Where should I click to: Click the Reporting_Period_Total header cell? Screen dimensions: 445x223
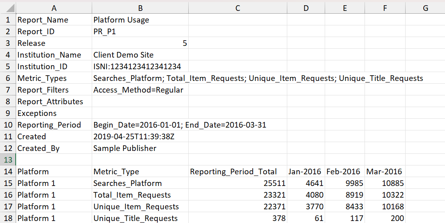[238, 171]
